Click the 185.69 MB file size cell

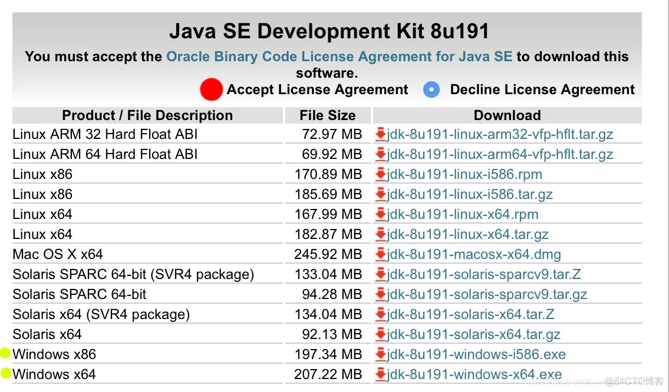click(x=328, y=194)
